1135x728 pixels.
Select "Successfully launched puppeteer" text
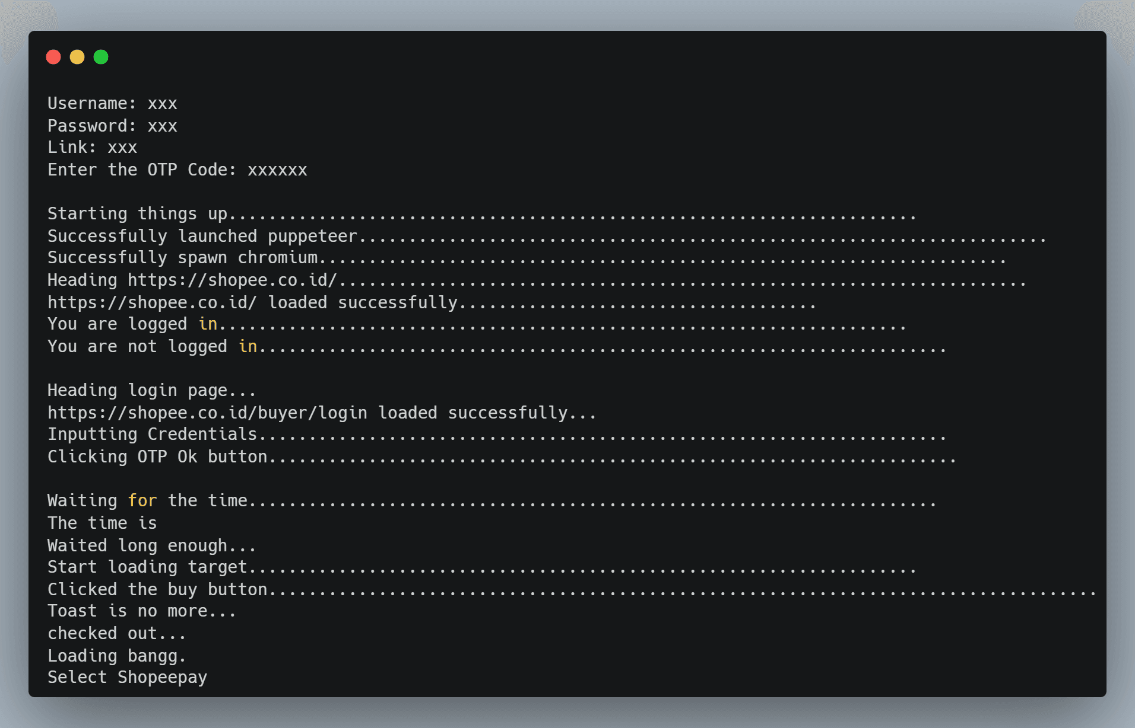[x=202, y=236]
